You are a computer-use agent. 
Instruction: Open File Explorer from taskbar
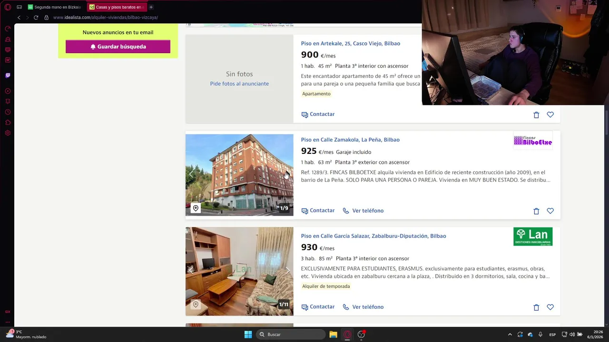click(x=333, y=334)
